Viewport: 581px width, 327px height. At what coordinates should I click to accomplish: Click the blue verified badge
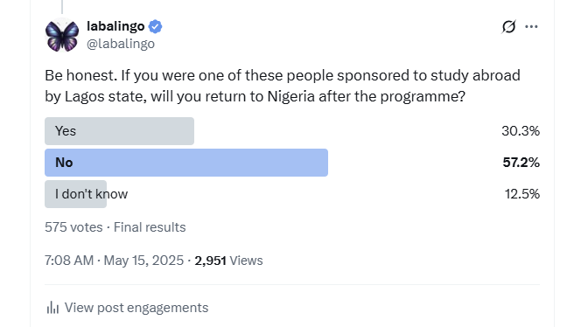point(155,26)
